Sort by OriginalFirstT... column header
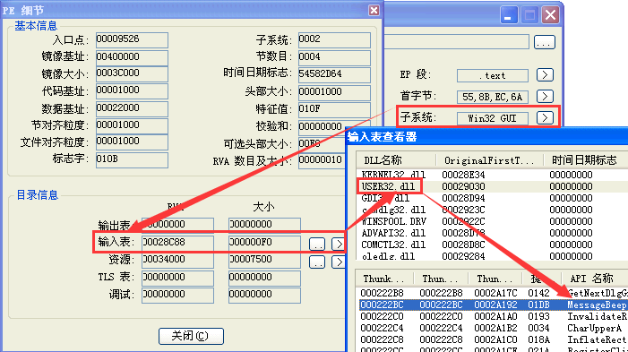This screenshot has height=352, width=628. [x=489, y=160]
